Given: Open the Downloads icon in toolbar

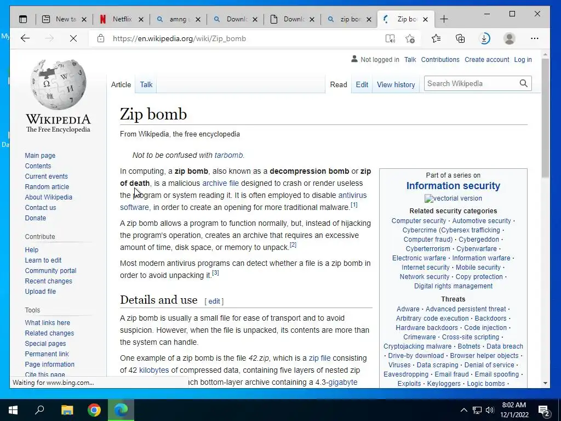Looking at the screenshot, I should tap(484, 38).
